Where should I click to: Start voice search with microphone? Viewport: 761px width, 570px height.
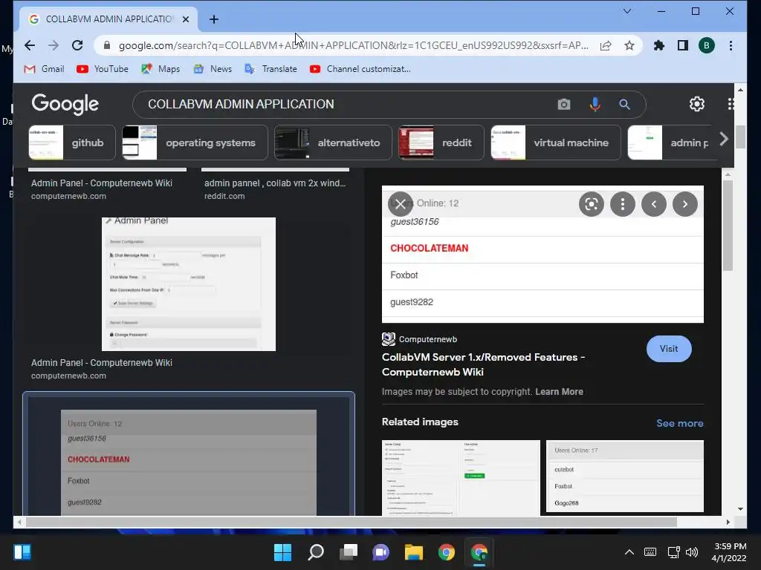595,104
